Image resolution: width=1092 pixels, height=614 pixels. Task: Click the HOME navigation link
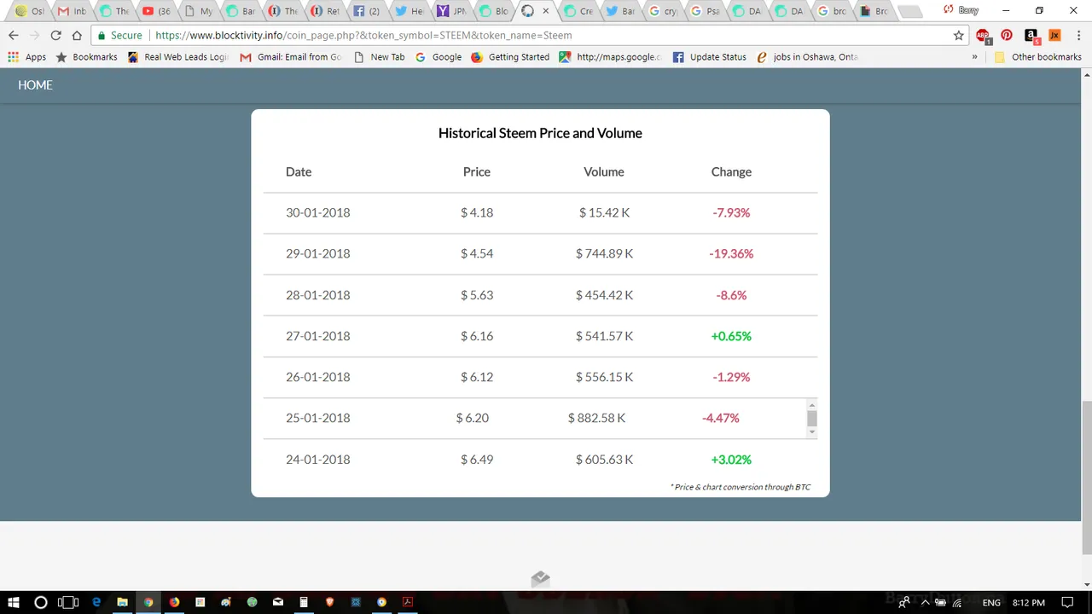tap(35, 85)
